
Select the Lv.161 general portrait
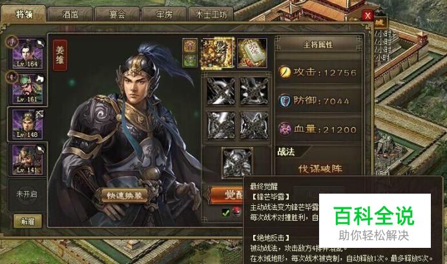27,88
